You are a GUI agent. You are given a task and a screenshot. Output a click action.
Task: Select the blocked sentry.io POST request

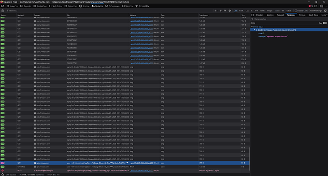pyautogui.click(x=125, y=171)
